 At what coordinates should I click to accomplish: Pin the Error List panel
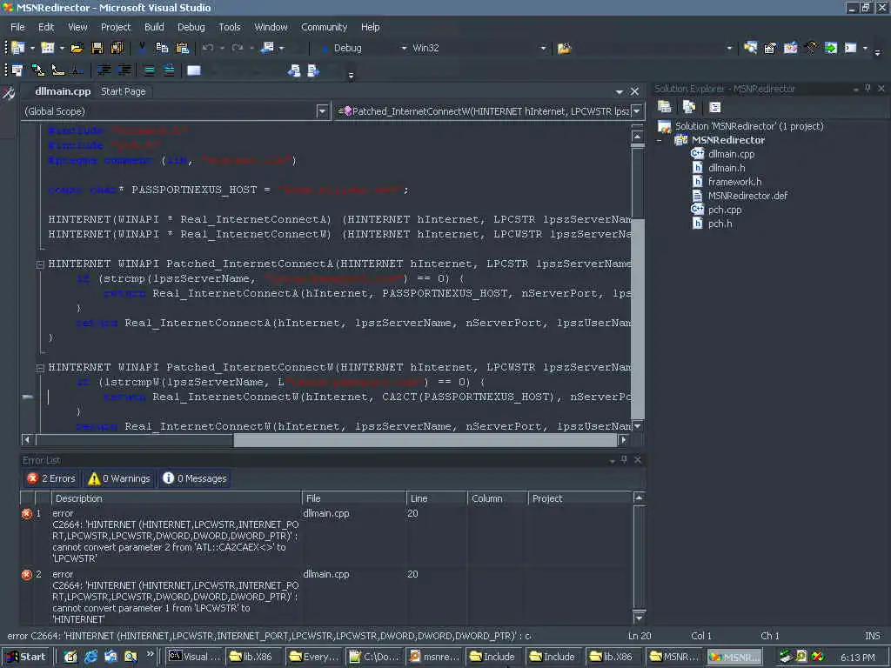[624, 459]
